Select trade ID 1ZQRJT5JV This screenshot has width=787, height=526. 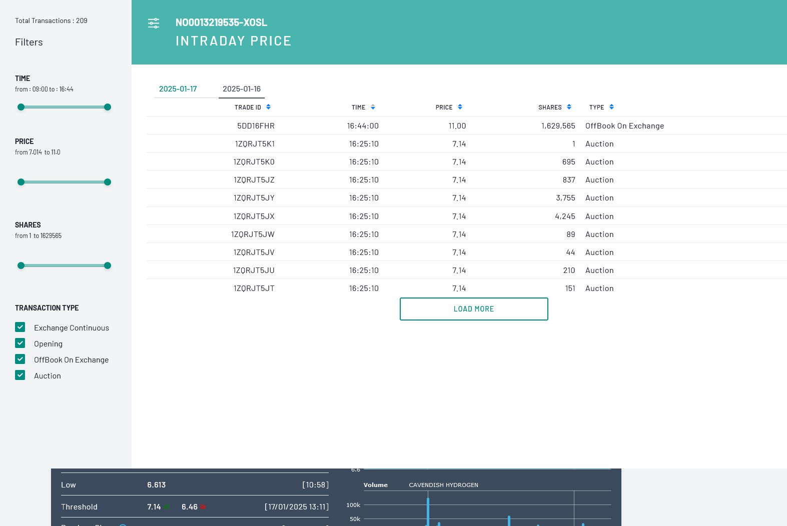pyautogui.click(x=254, y=252)
